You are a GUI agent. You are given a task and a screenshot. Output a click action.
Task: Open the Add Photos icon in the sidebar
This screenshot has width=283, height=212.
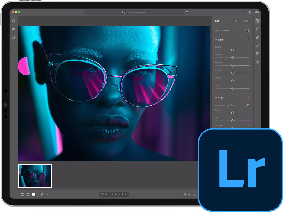click(x=13, y=21)
